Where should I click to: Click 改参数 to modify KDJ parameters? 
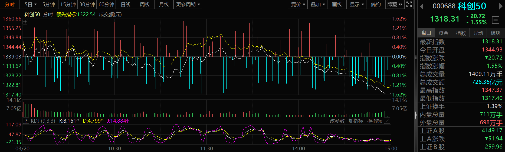click(x=337, y=121)
